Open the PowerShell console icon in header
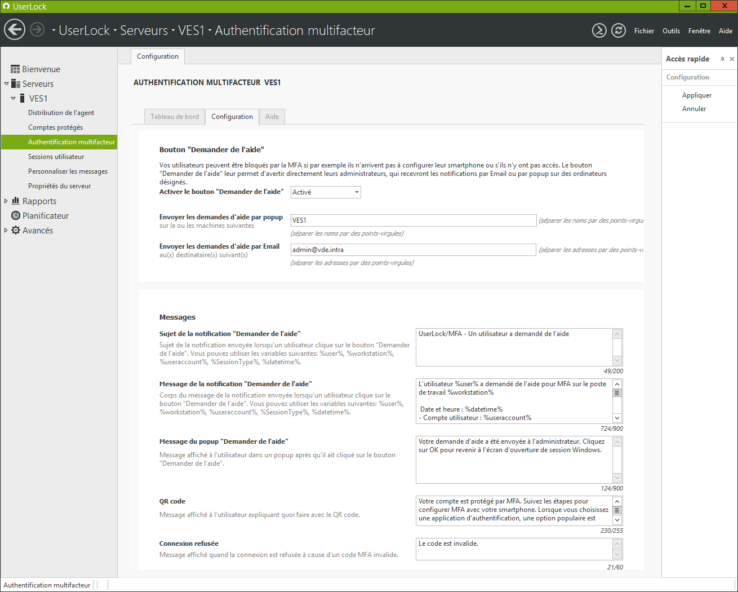The image size is (738, 592). (599, 30)
